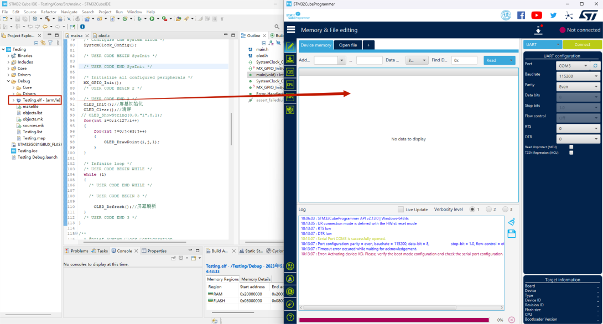This screenshot has height=324, width=603.
Task: Add a new tab with plus button
Action: pyautogui.click(x=368, y=45)
